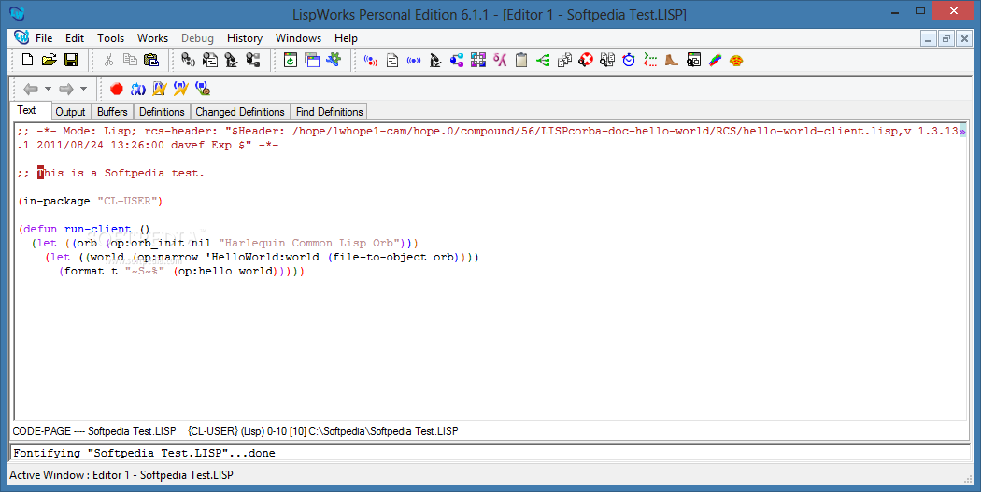Click the Paste clipboard icon
Viewport: 981px width, 492px height.
pos(151,60)
